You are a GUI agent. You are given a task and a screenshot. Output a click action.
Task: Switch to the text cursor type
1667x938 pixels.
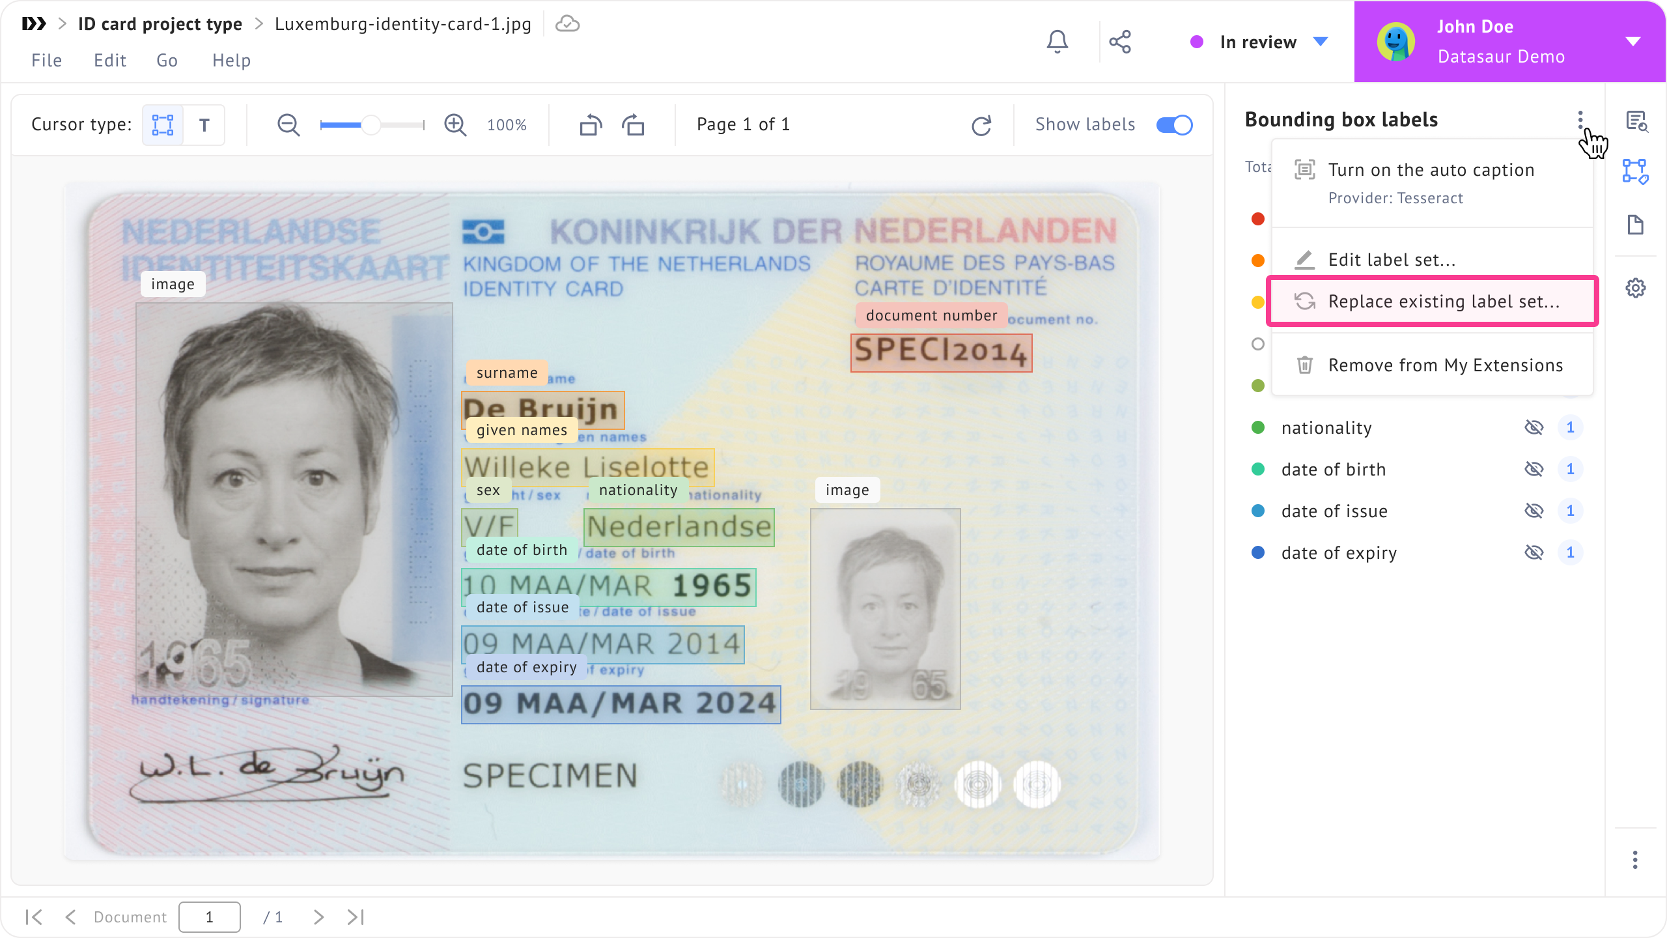pos(204,124)
